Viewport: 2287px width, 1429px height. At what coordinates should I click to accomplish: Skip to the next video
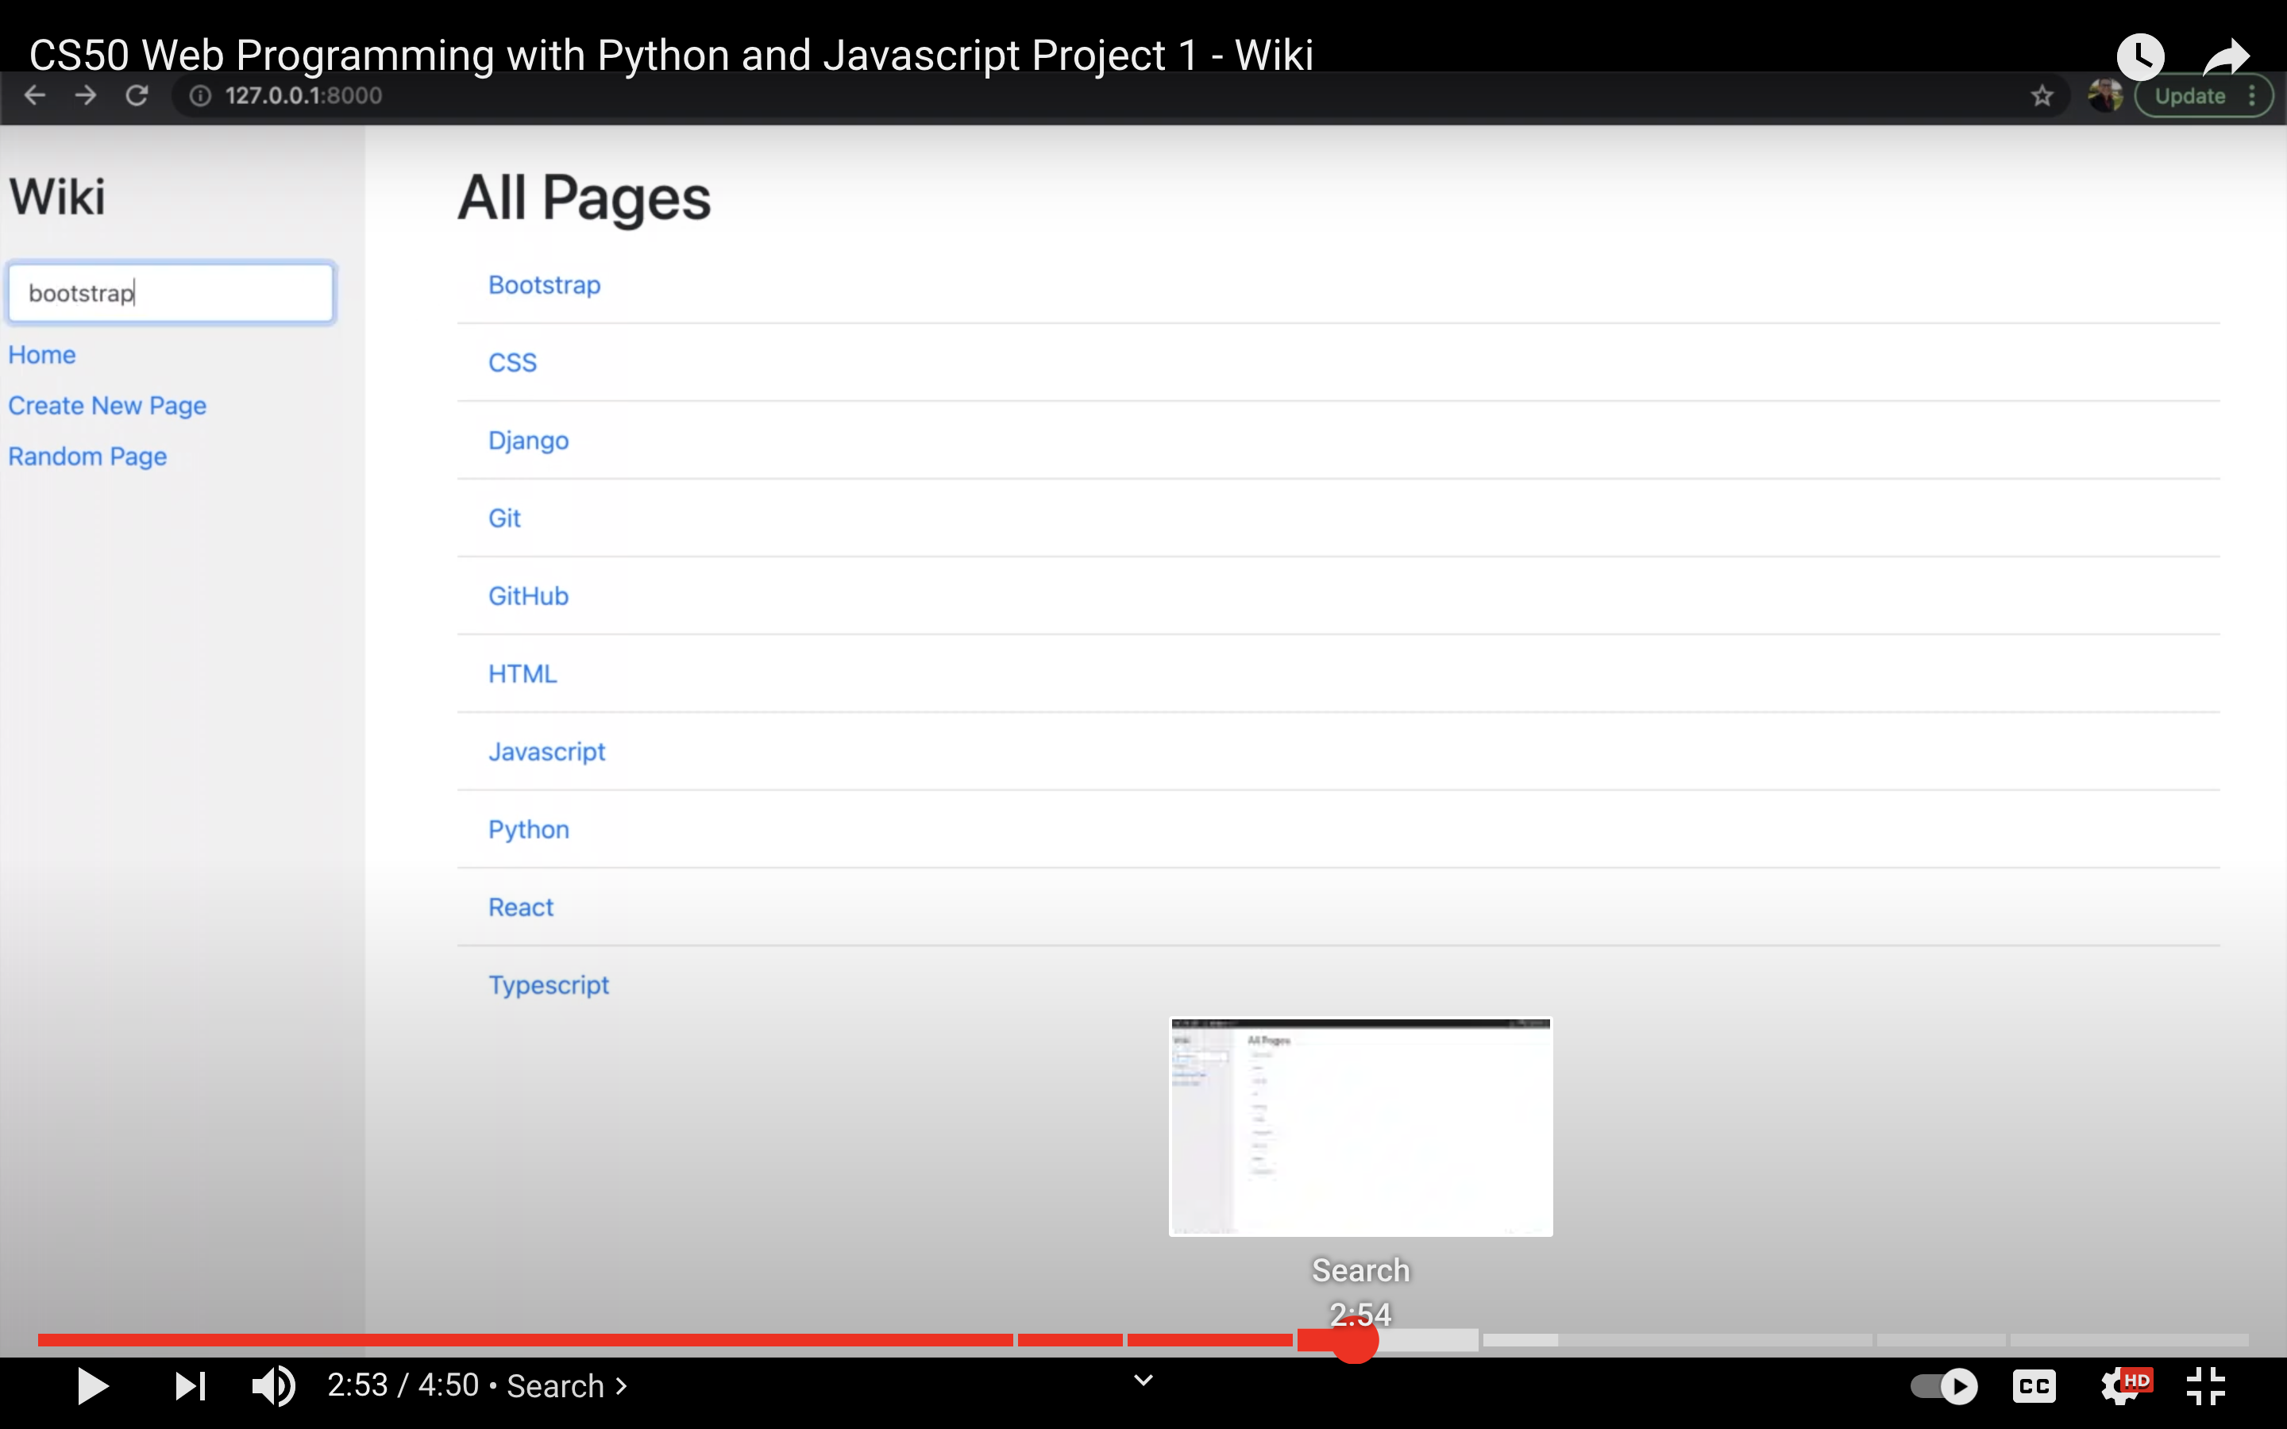pyautogui.click(x=190, y=1385)
